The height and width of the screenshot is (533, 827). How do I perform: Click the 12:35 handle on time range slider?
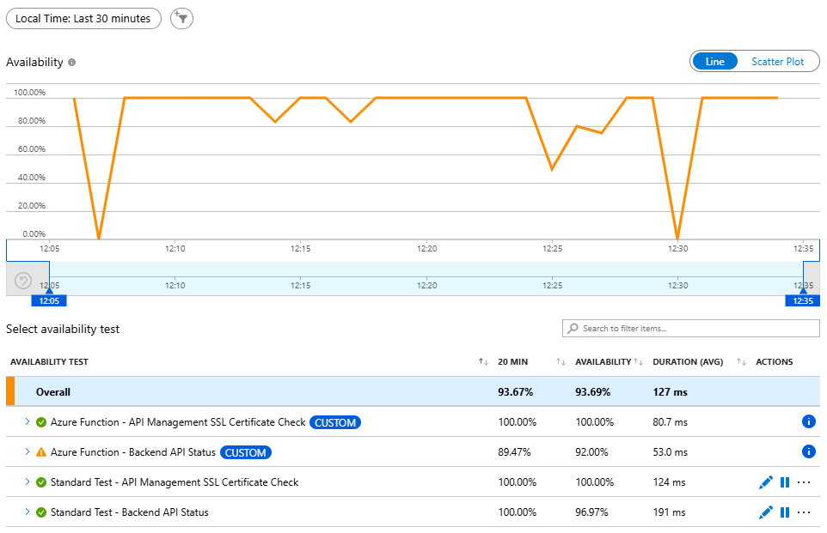coord(803,300)
